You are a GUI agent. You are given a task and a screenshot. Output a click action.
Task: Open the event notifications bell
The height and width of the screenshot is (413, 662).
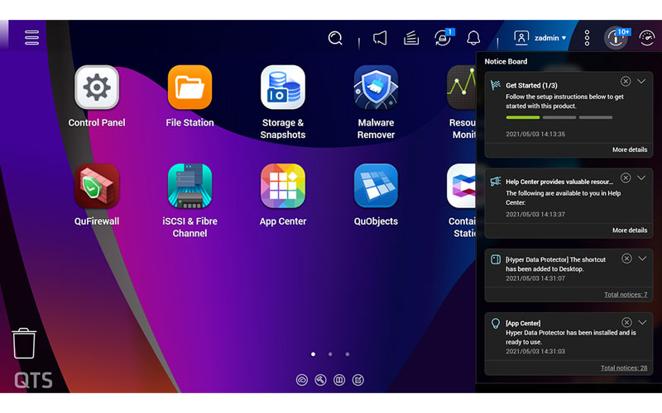[x=473, y=38]
